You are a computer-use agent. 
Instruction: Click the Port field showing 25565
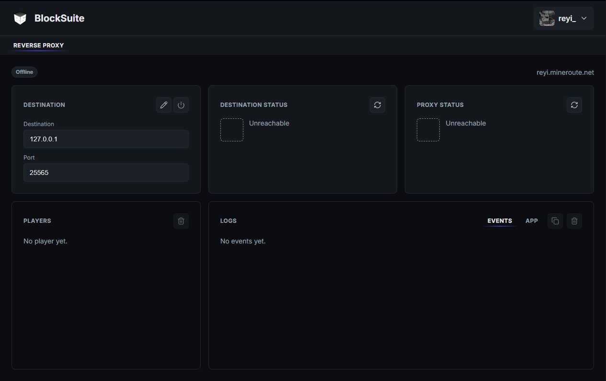click(x=106, y=173)
